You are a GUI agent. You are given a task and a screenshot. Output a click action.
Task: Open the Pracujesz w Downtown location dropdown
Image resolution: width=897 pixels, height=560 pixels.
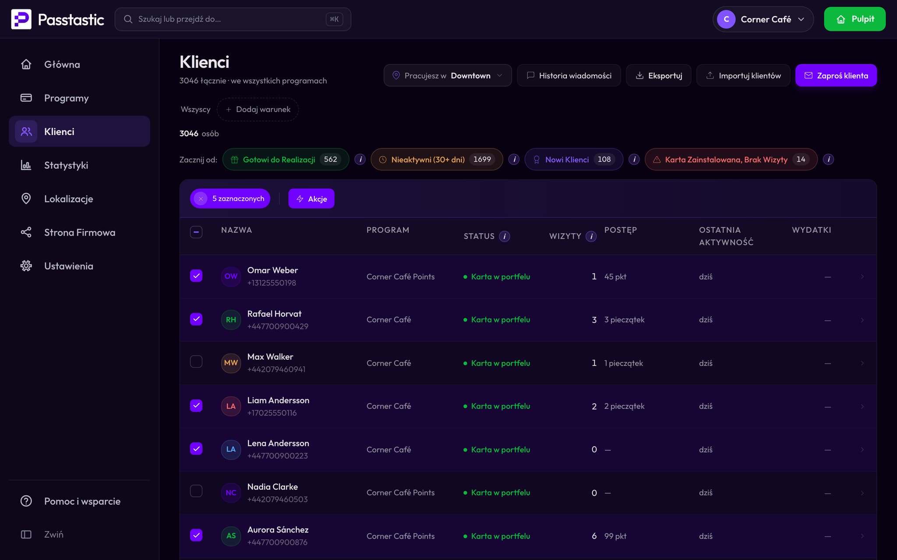[448, 75]
